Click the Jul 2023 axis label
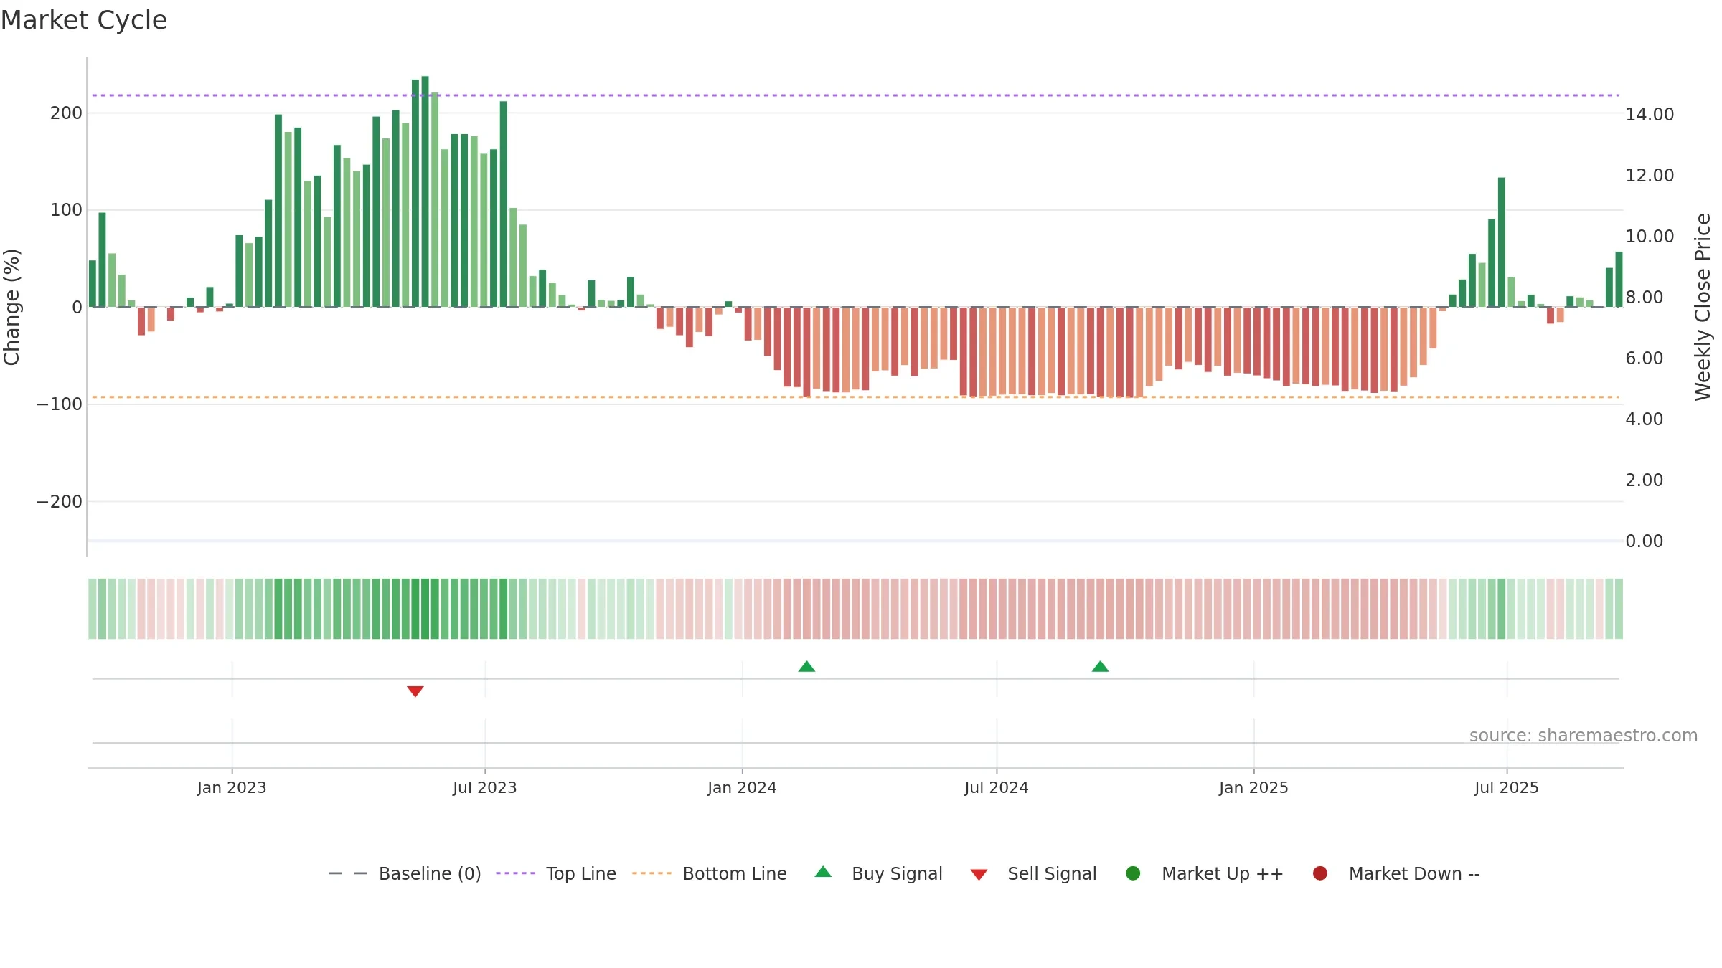The height and width of the screenshot is (968, 1722). click(485, 788)
